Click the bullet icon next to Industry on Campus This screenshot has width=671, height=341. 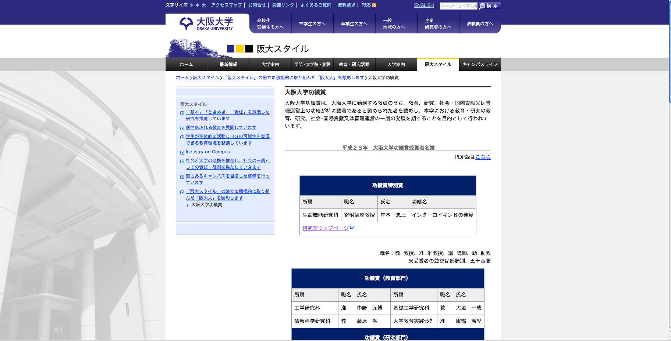[x=182, y=153]
